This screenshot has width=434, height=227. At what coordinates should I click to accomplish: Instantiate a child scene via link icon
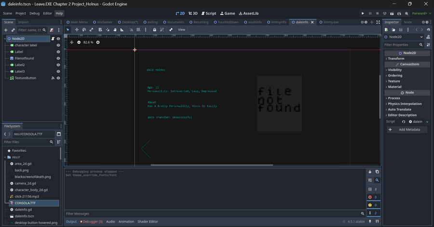coord(13,30)
